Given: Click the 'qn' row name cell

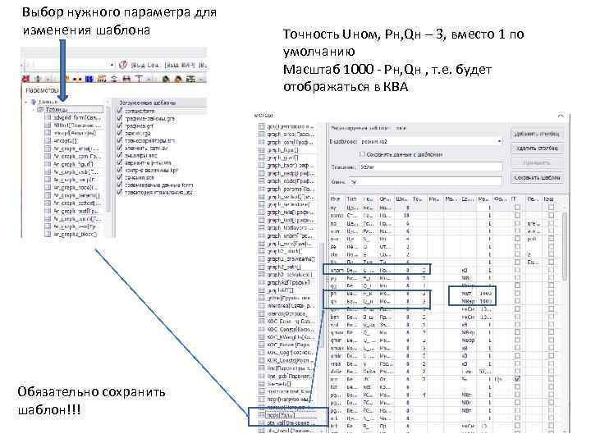Looking at the screenshot, I should click(335, 301).
